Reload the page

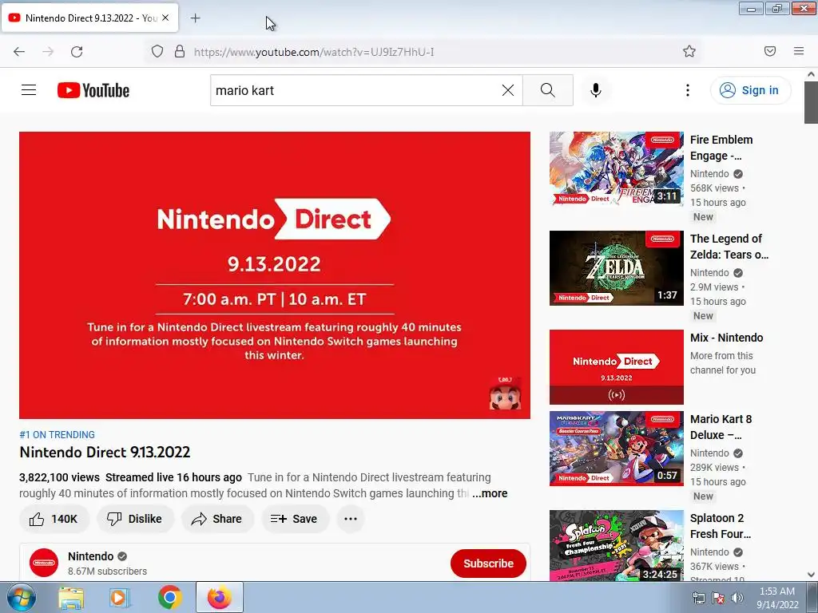point(77,52)
